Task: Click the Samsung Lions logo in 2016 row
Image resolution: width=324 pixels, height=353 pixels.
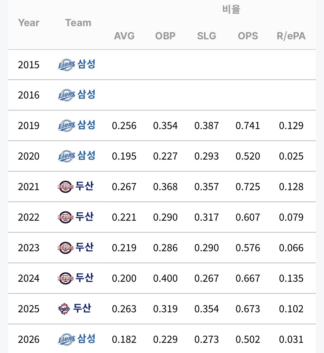Action: click(67, 95)
